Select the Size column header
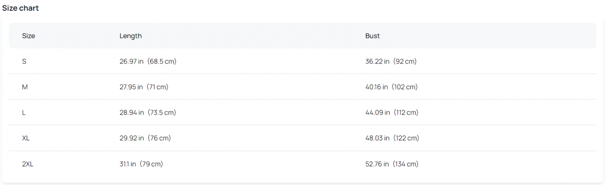This screenshot has height=185, width=606. click(29, 36)
